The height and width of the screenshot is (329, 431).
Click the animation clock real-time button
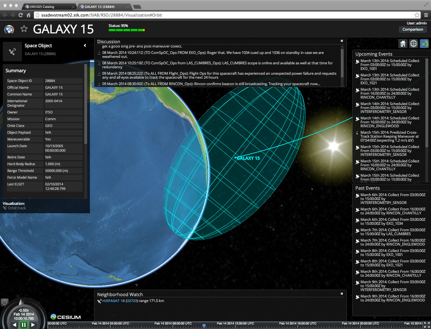[x=4, y=302]
